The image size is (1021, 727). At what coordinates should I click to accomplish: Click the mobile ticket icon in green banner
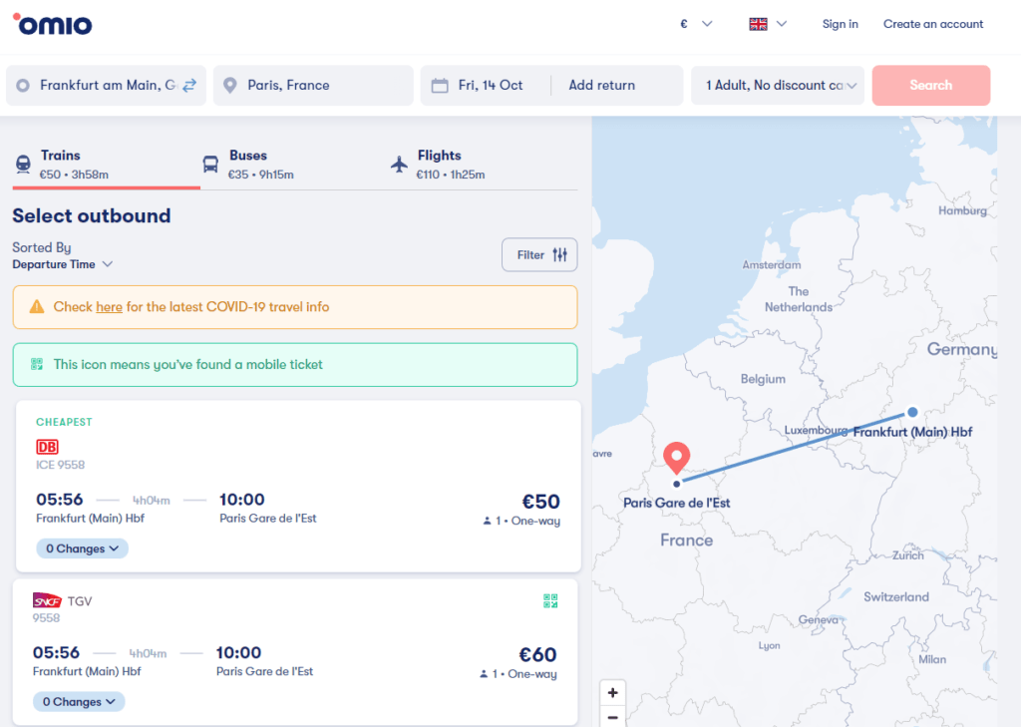(x=37, y=364)
